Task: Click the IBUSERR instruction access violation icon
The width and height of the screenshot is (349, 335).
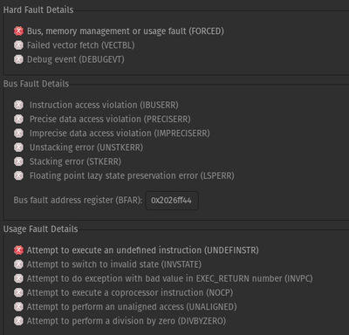Action: [18, 105]
